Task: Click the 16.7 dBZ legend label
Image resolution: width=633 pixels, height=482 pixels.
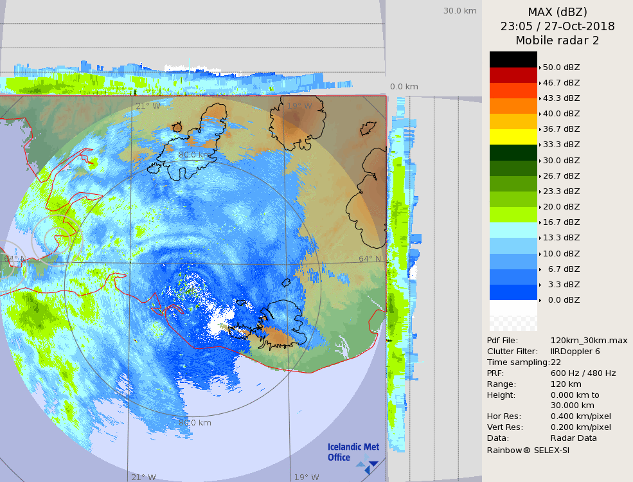Action: pyautogui.click(x=561, y=222)
